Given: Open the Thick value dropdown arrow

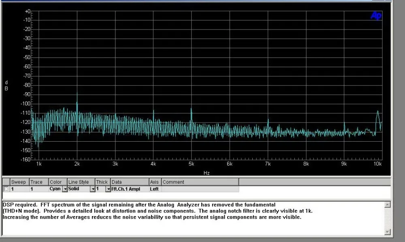Looking at the screenshot, I should pyautogui.click(x=108, y=189).
